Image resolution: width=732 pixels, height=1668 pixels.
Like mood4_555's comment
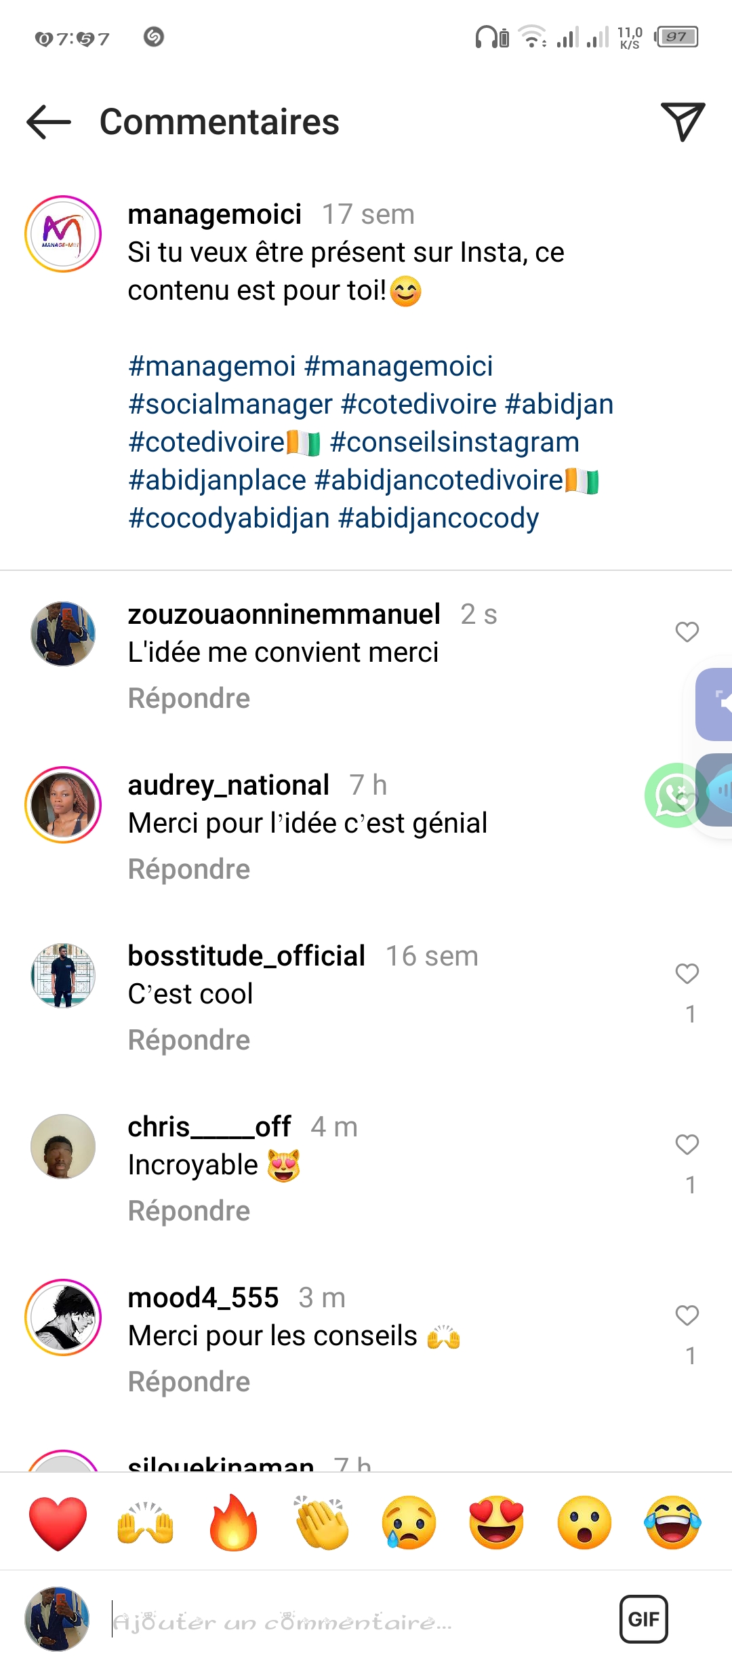coord(687,1315)
